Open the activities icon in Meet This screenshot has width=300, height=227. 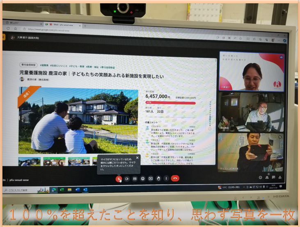click(x=279, y=178)
